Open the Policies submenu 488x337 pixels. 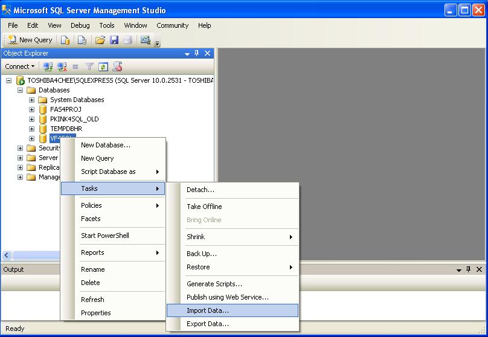coord(114,205)
